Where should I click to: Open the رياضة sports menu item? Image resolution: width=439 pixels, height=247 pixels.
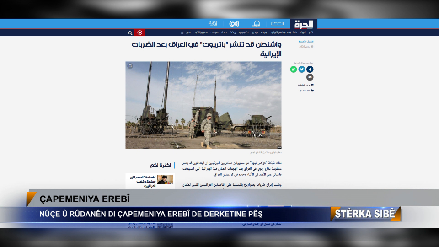[233, 32]
